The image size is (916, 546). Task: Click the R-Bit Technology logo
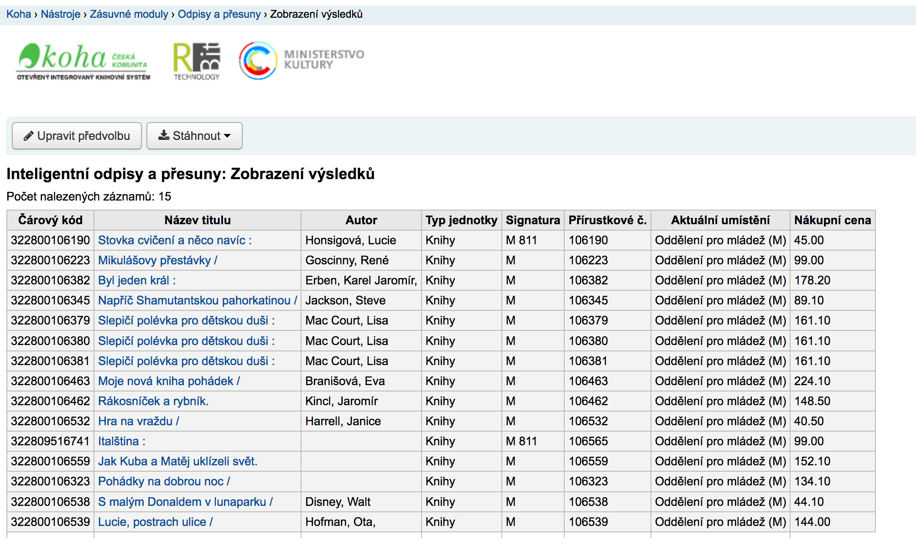point(197,62)
